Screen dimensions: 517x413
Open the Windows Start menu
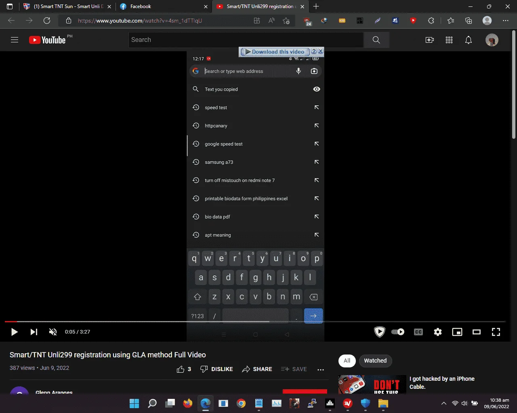click(x=134, y=403)
